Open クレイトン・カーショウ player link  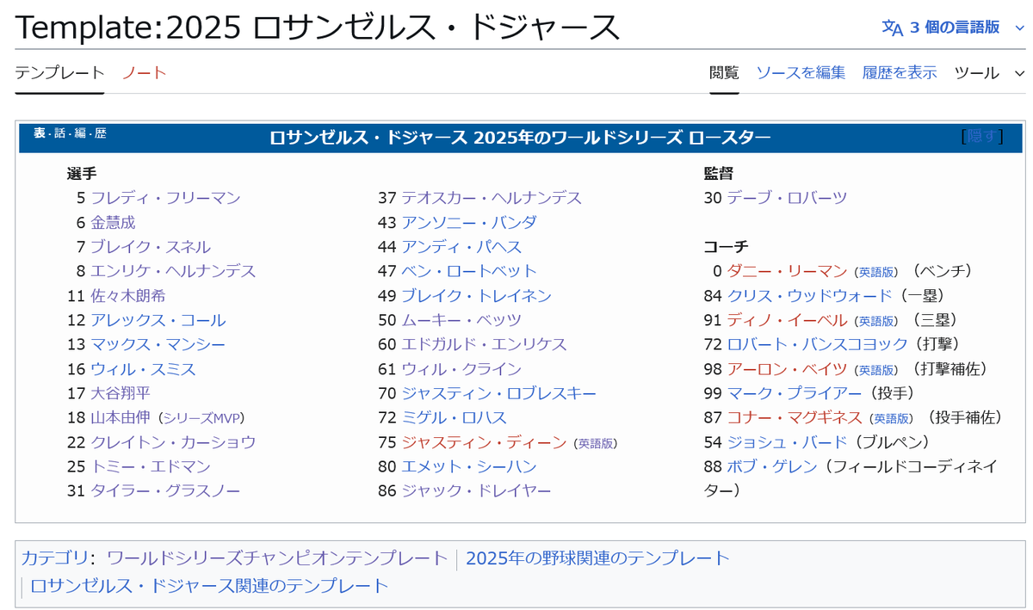[x=173, y=442]
